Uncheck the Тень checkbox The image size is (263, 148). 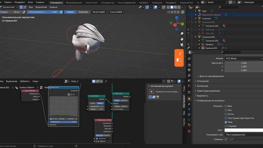pyautogui.click(x=226, y=122)
